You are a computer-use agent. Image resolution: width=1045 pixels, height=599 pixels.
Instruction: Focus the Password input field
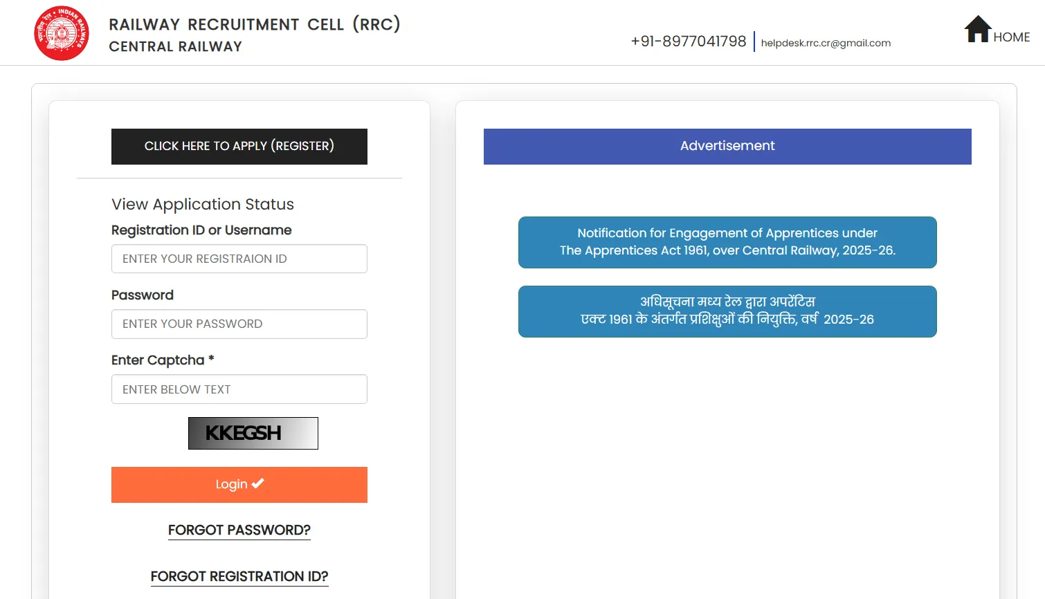coord(239,324)
